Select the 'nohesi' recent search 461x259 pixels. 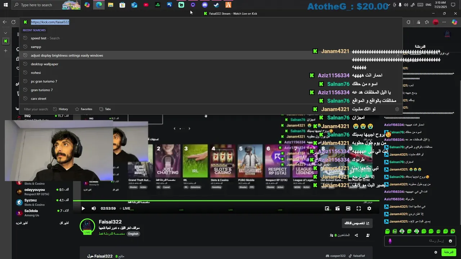(x=211, y=73)
